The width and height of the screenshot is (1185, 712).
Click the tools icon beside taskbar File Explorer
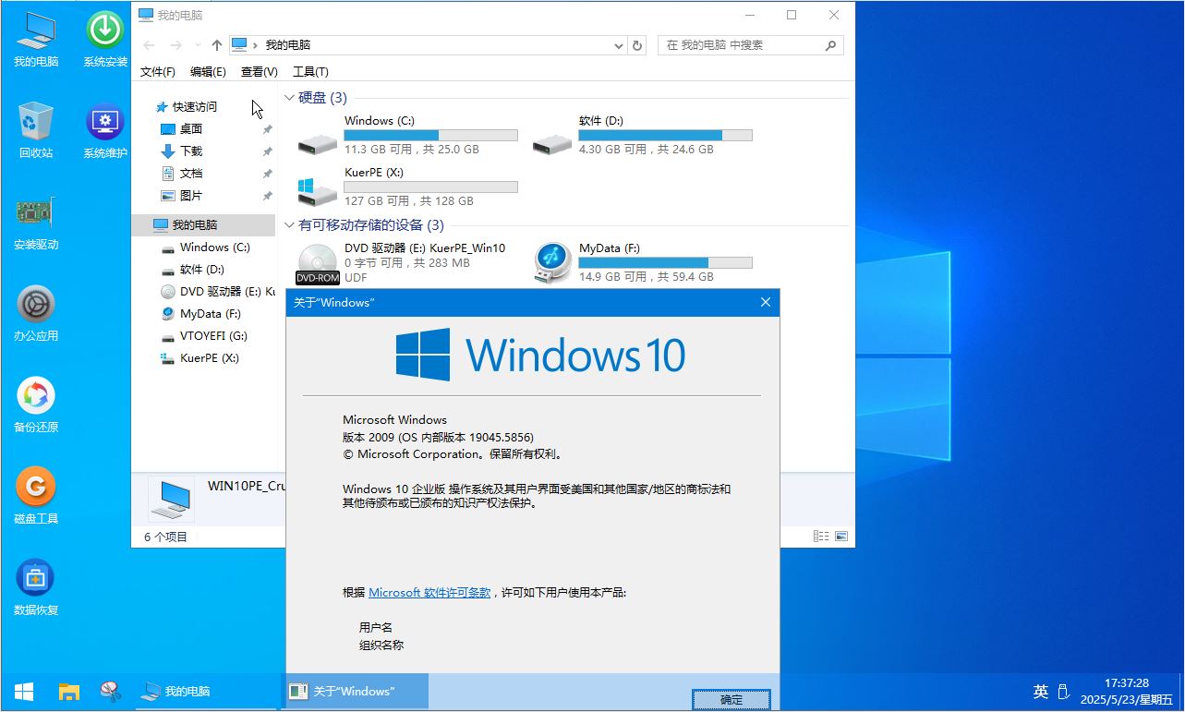point(110,692)
